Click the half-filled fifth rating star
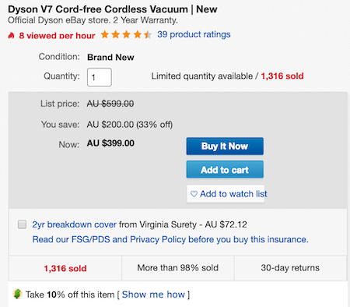The width and height of the screenshot is (350, 307). pos(148,34)
